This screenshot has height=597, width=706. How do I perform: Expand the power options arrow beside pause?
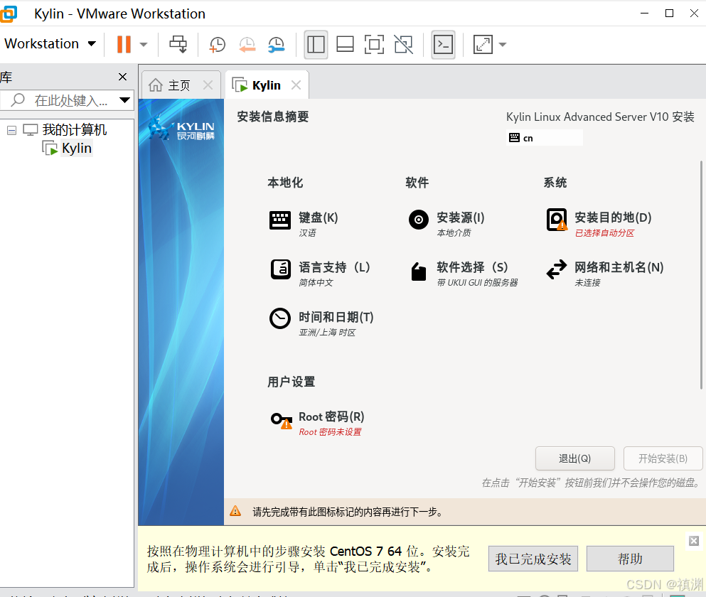[144, 45]
